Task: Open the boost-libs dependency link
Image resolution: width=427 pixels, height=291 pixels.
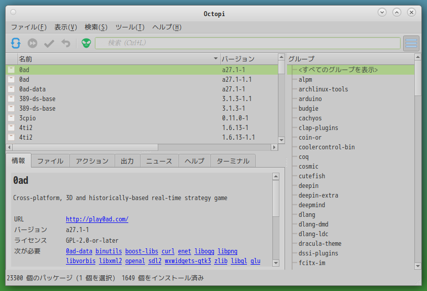Action: pos(141,251)
